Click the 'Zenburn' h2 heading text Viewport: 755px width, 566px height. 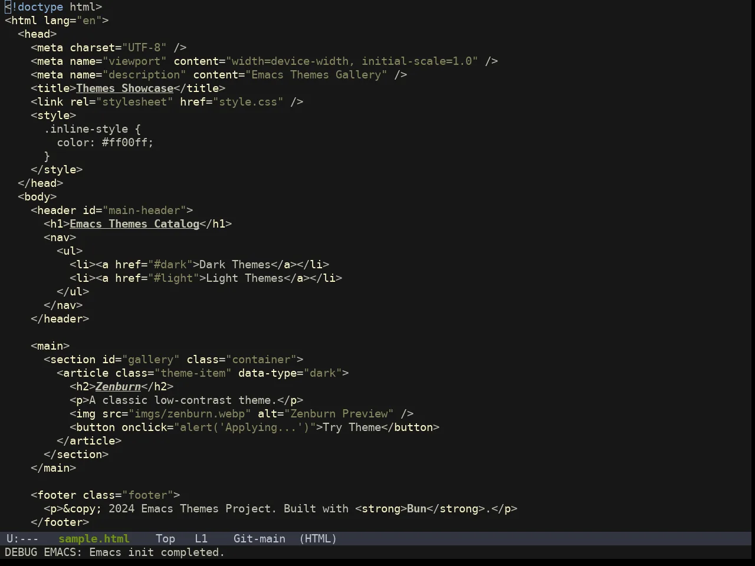pos(118,387)
